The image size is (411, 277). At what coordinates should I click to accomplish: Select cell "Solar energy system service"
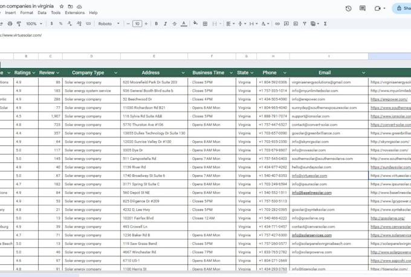91,91
